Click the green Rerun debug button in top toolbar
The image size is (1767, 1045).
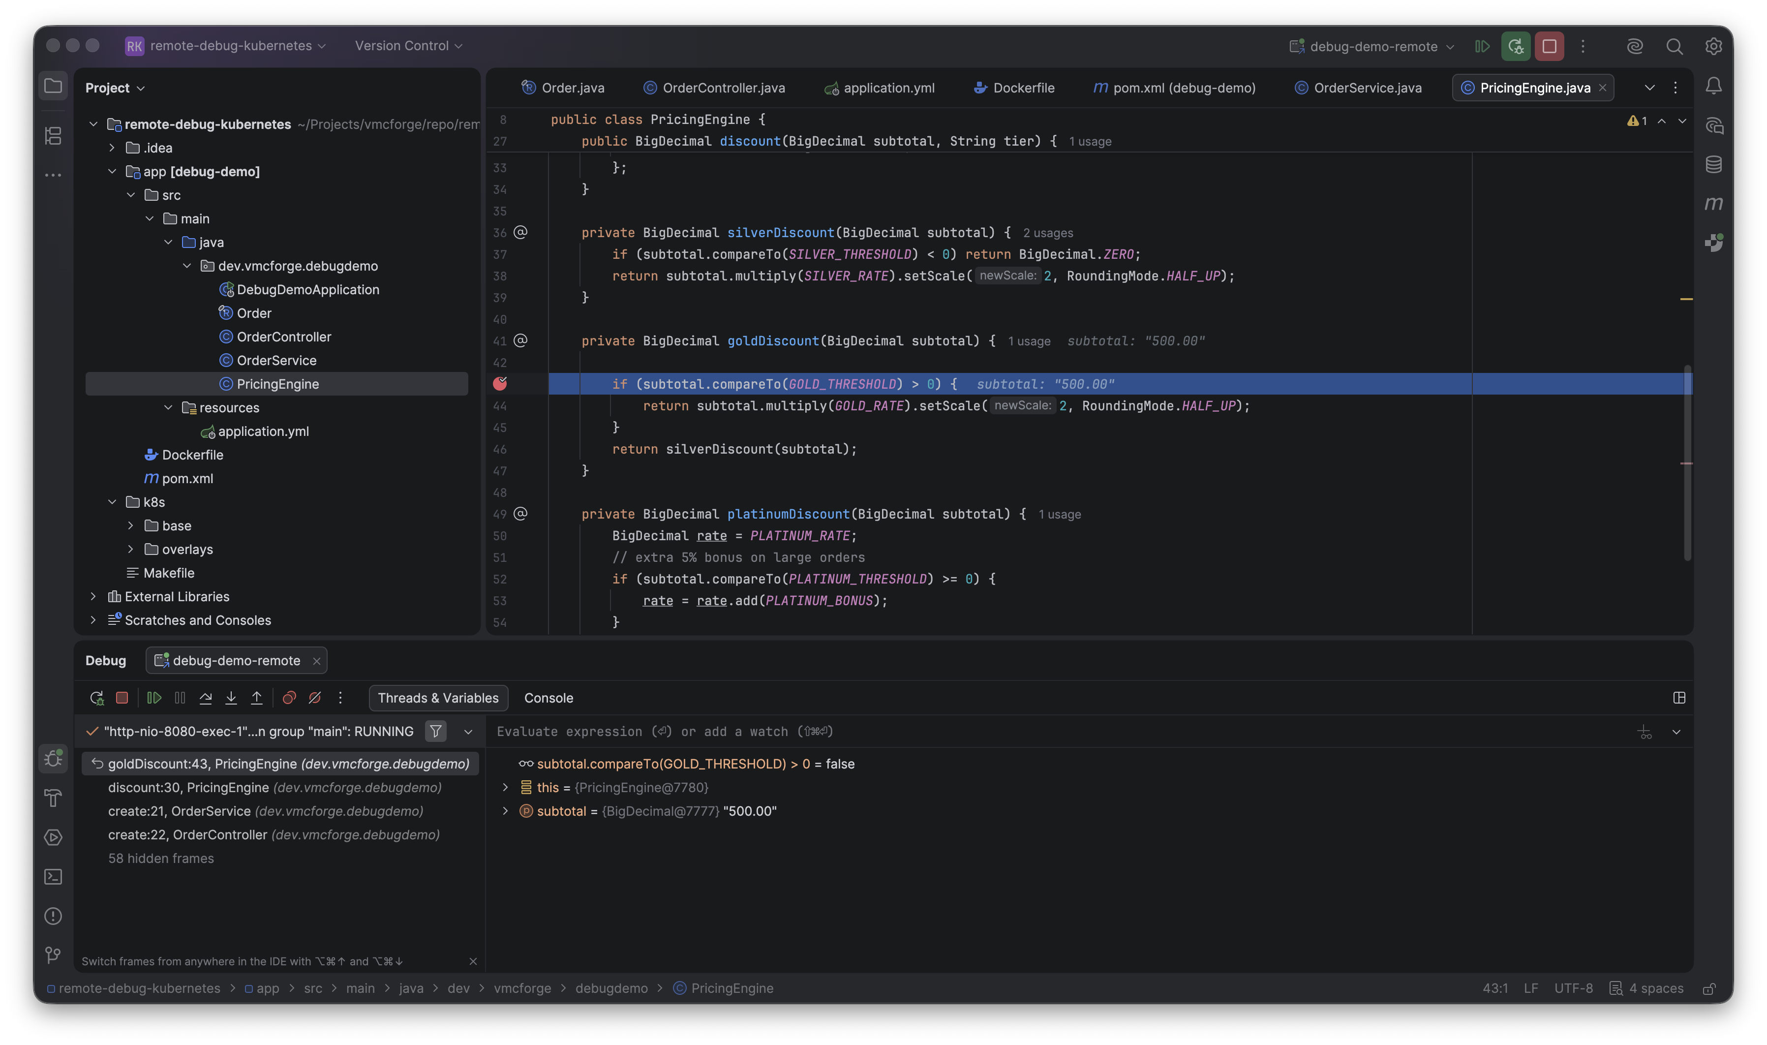click(1516, 46)
